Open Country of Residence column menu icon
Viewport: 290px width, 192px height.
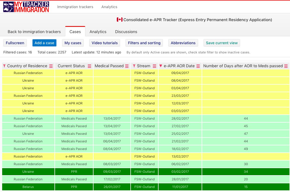click(51, 66)
